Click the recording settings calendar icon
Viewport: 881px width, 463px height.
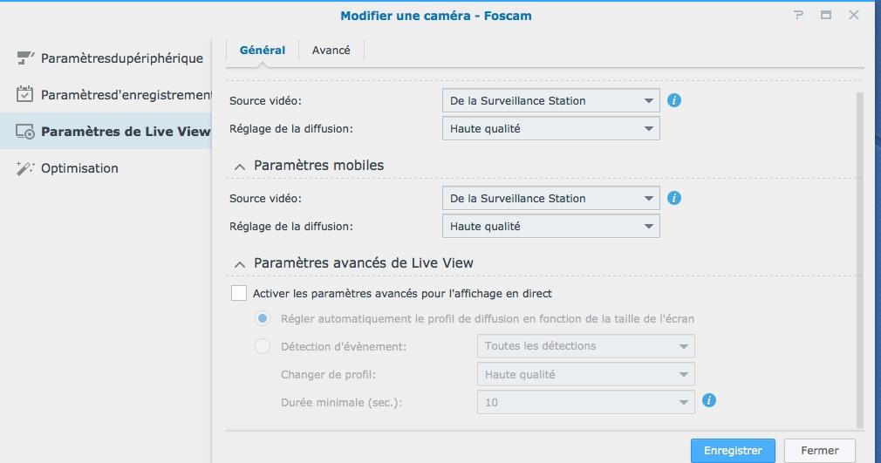[25, 94]
